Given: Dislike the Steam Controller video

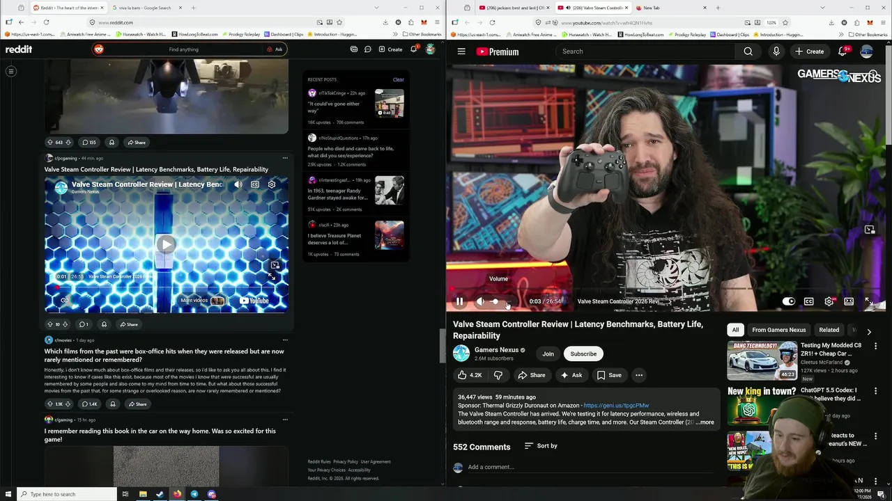Looking at the screenshot, I should tap(498, 375).
